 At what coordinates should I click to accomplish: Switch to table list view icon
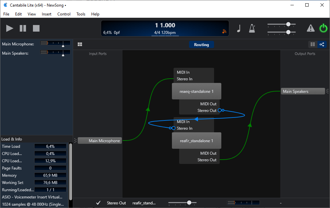click(313, 44)
